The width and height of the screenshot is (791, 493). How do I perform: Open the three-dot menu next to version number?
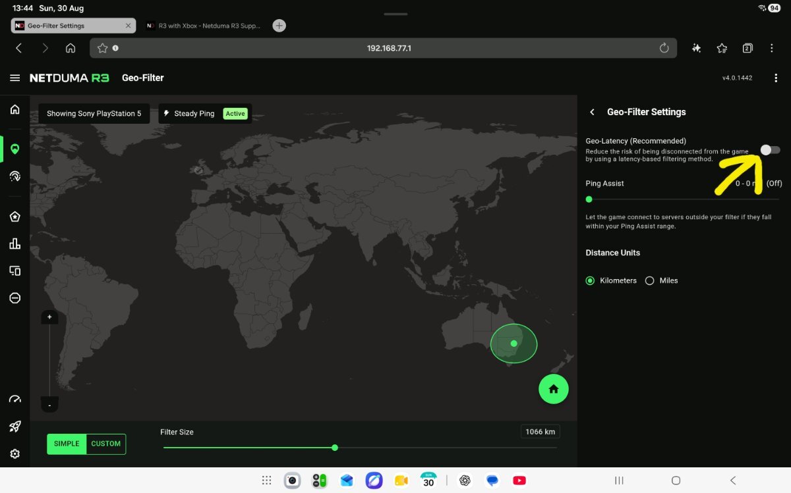coord(776,78)
